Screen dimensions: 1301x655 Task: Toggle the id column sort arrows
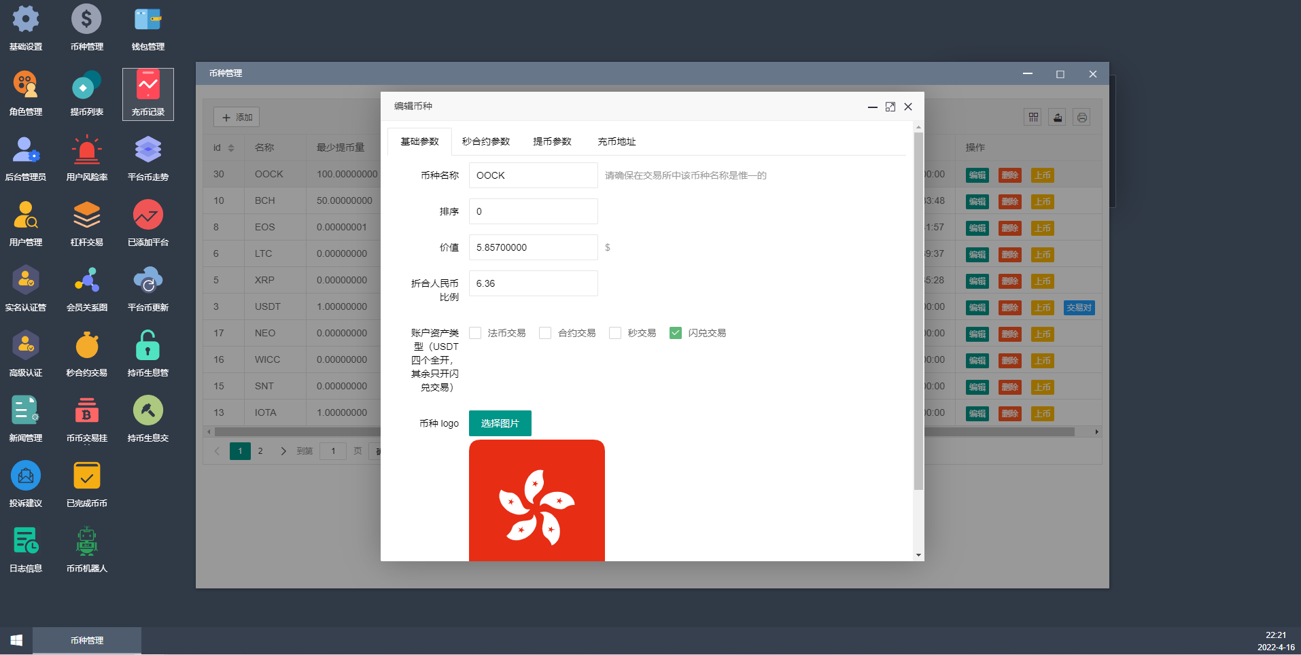tap(230, 147)
